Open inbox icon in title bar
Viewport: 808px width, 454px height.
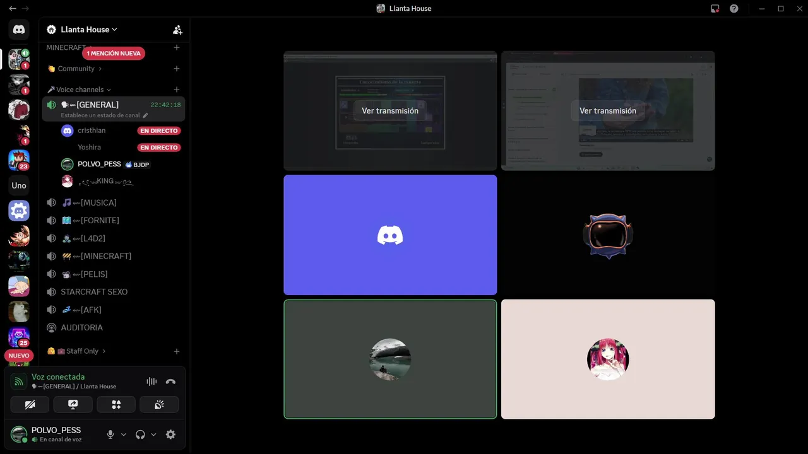[x=715, y=9]
